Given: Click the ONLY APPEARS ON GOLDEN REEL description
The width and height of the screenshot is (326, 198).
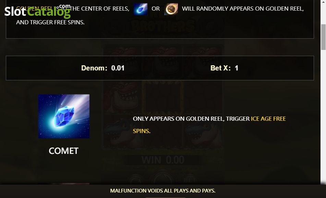Looking at the screenshot, I should (x=209, y=124).
